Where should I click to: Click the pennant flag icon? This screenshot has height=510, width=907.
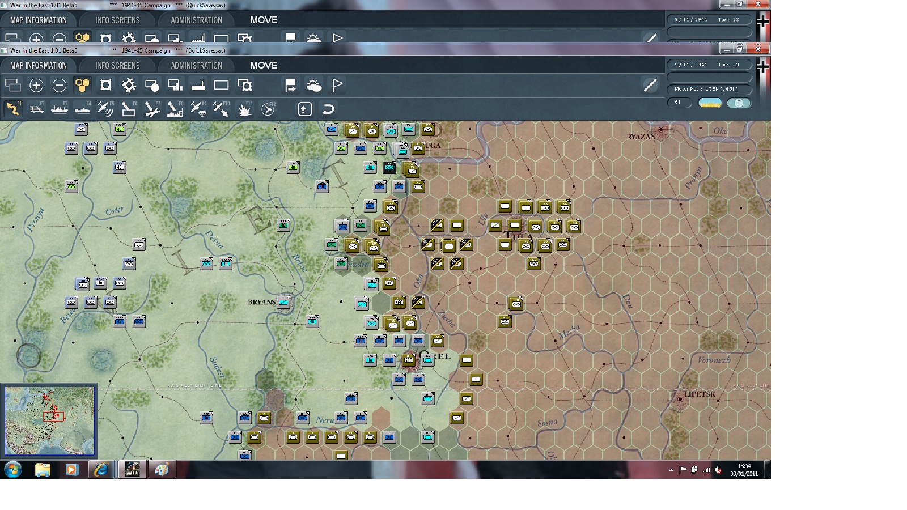coord(337,85)
